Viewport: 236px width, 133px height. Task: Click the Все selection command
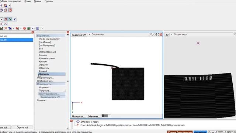pyautogui.click(x=41, y=48)
